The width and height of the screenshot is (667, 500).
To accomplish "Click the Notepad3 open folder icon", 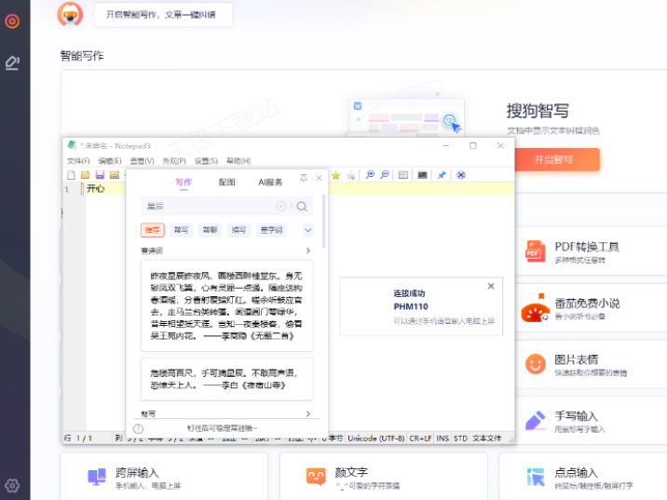I will pos(86,175).
